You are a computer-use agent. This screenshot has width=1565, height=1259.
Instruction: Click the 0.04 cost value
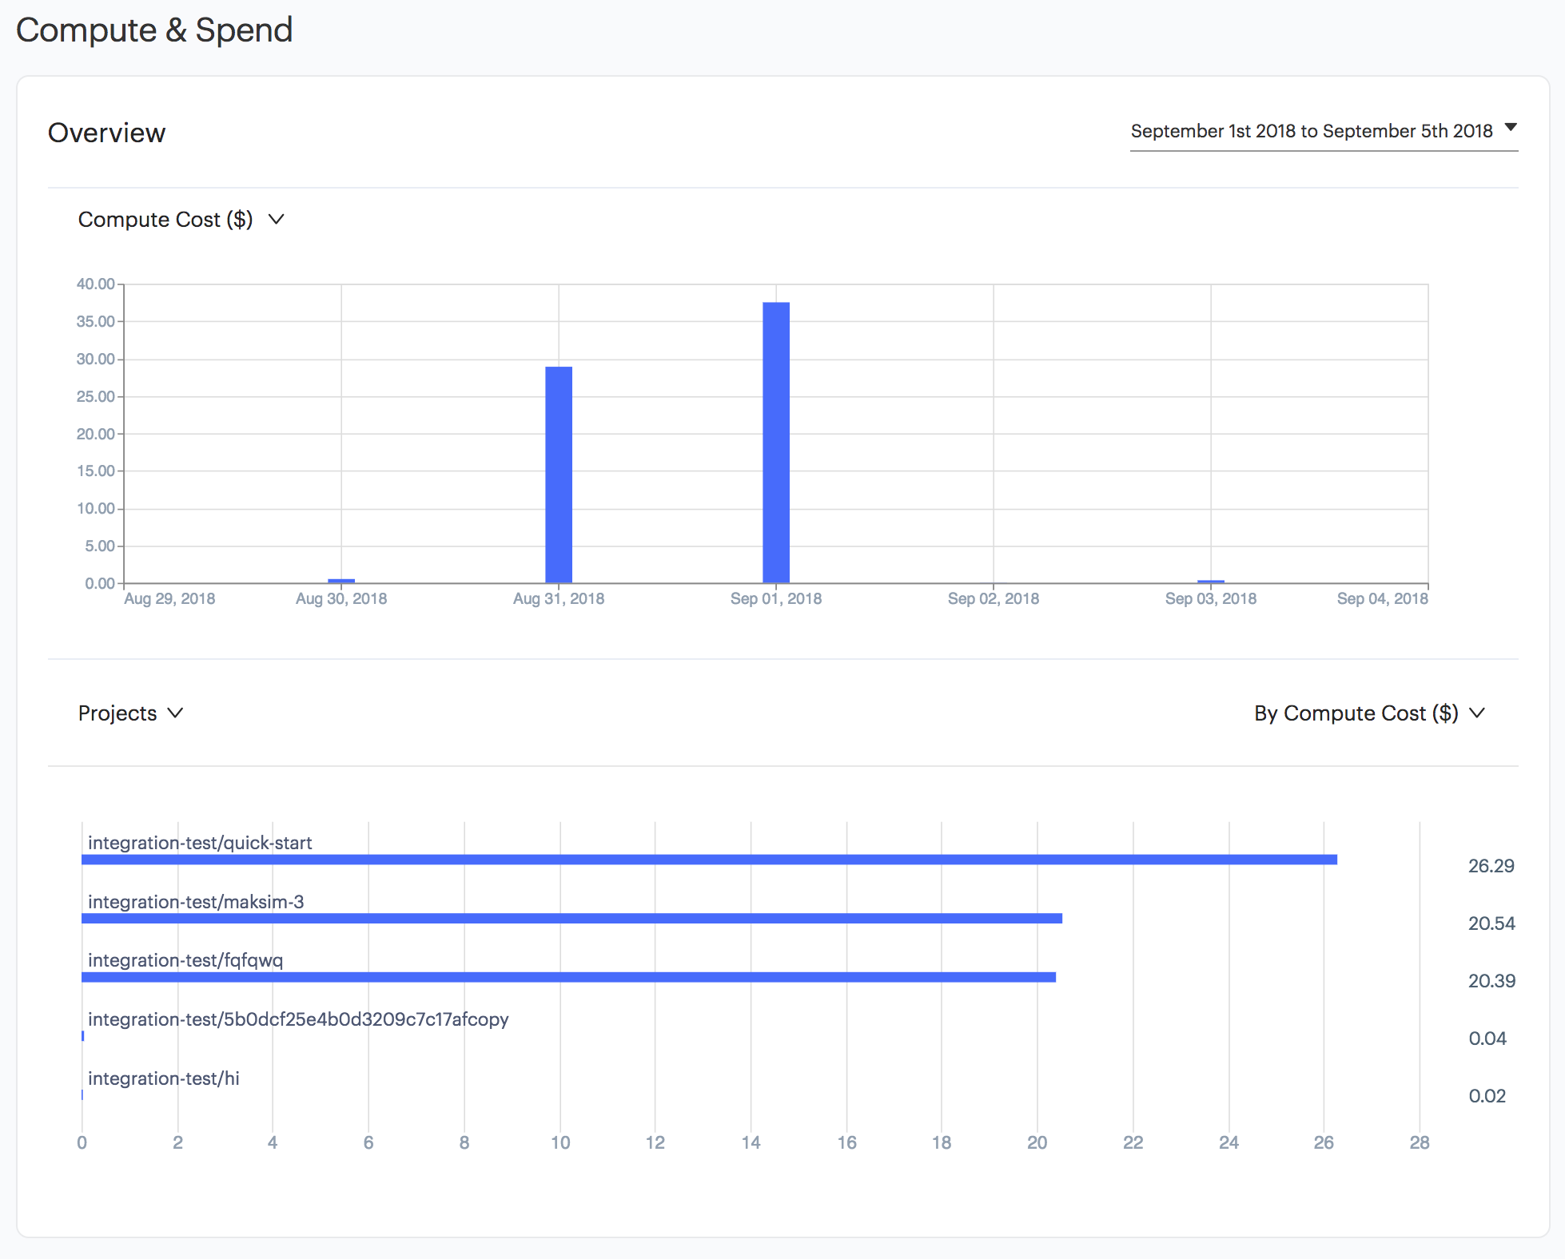[1487, 1039]
